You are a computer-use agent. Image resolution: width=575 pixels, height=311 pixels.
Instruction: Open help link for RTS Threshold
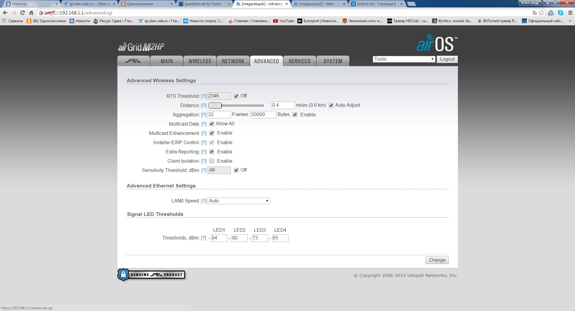tap(204, 96)
